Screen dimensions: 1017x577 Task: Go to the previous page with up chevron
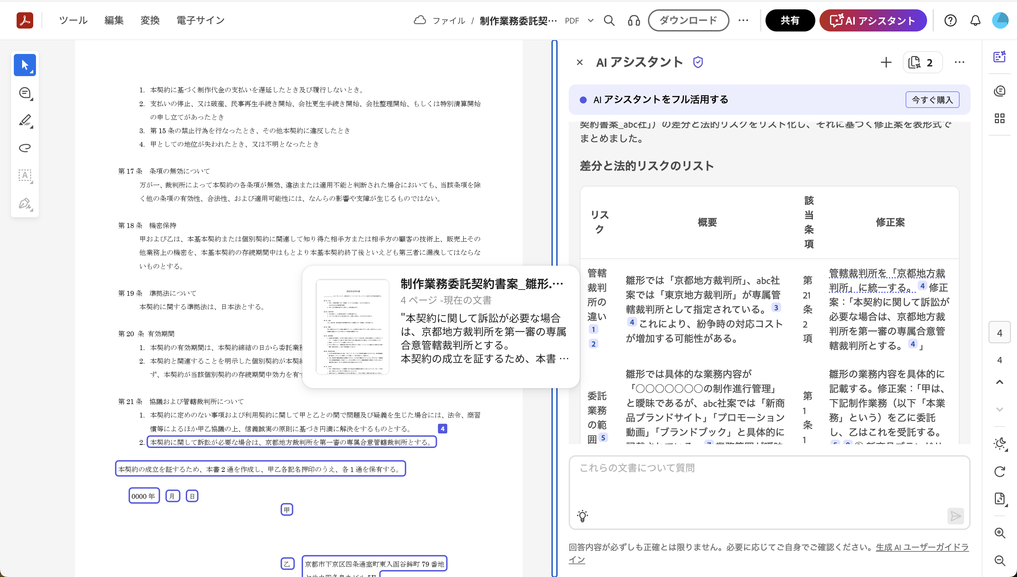pos(1000,382)
